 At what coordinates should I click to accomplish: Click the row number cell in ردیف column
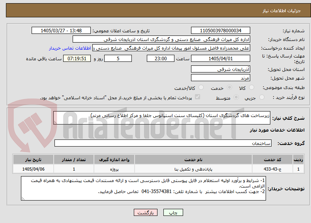[x=298, y=169]
